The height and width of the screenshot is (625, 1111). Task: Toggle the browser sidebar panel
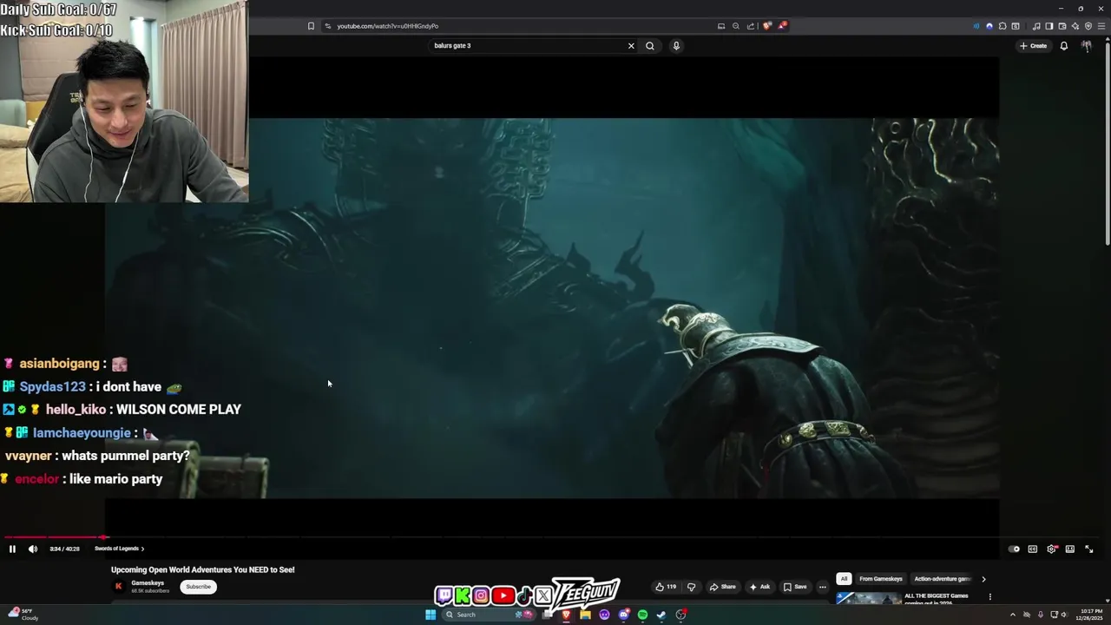(x=1049, y=26)
